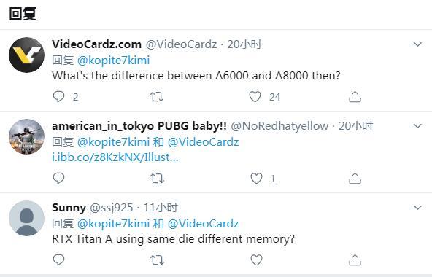Share american_in_tokyo's tweet
Image resolution: width=432 pixels, height=277 pixels.
[x=355, y=178]
